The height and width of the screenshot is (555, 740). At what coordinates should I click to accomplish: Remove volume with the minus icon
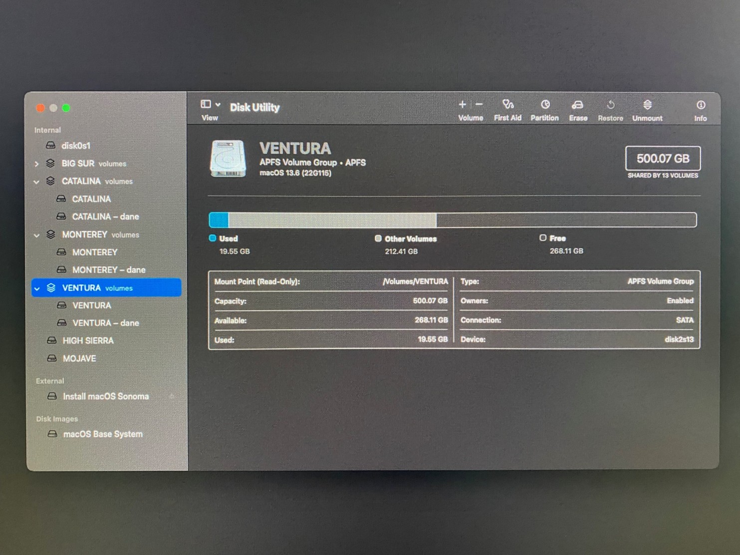pos(479,104)
